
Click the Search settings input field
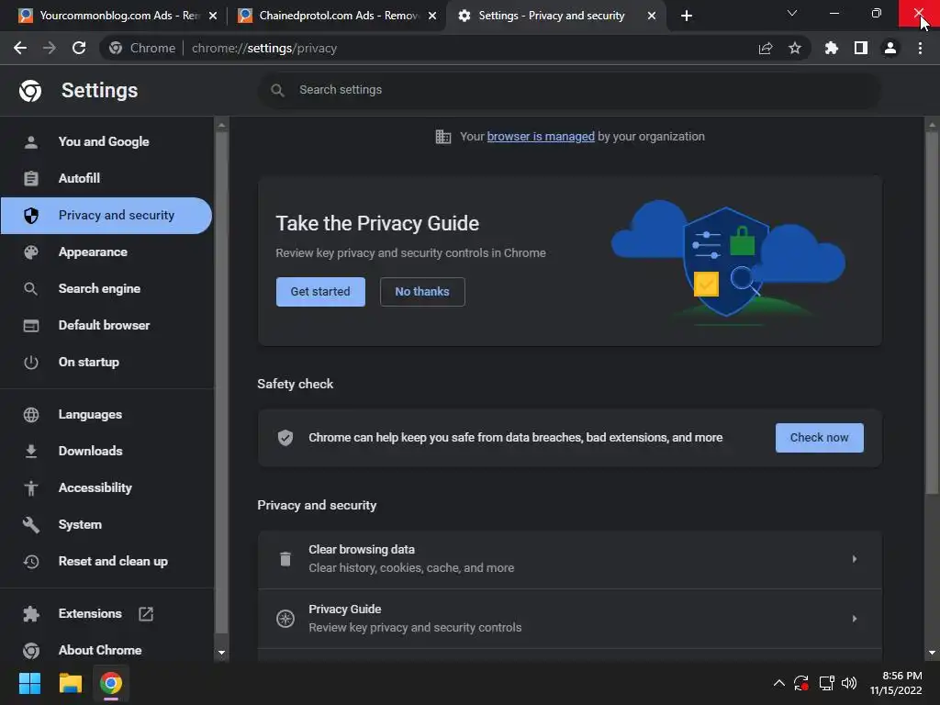(x=569, y=90)
